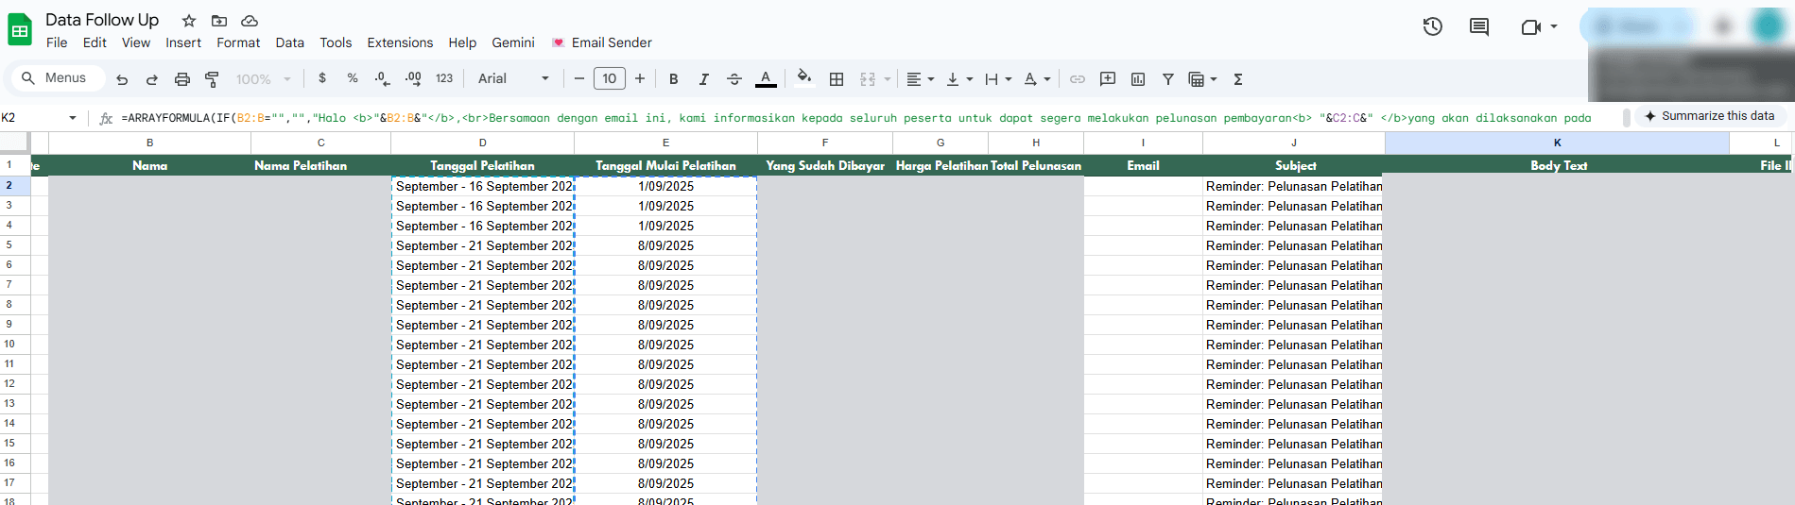
Task: Open the comments panel icon
Action: [1479, 26]
